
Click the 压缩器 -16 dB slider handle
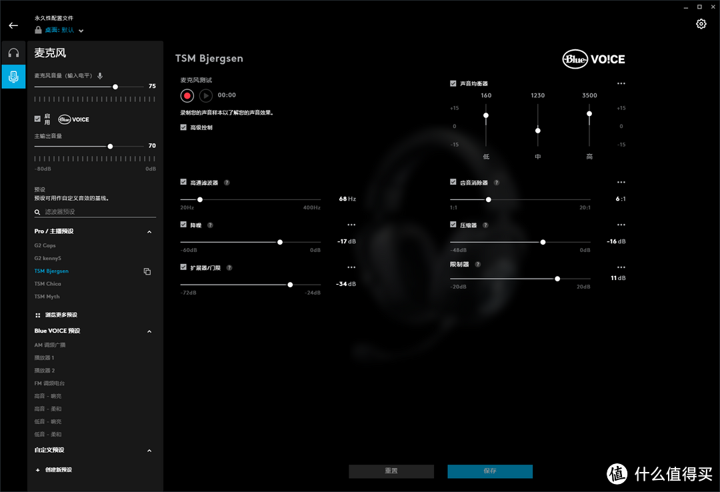pos(543,242)
